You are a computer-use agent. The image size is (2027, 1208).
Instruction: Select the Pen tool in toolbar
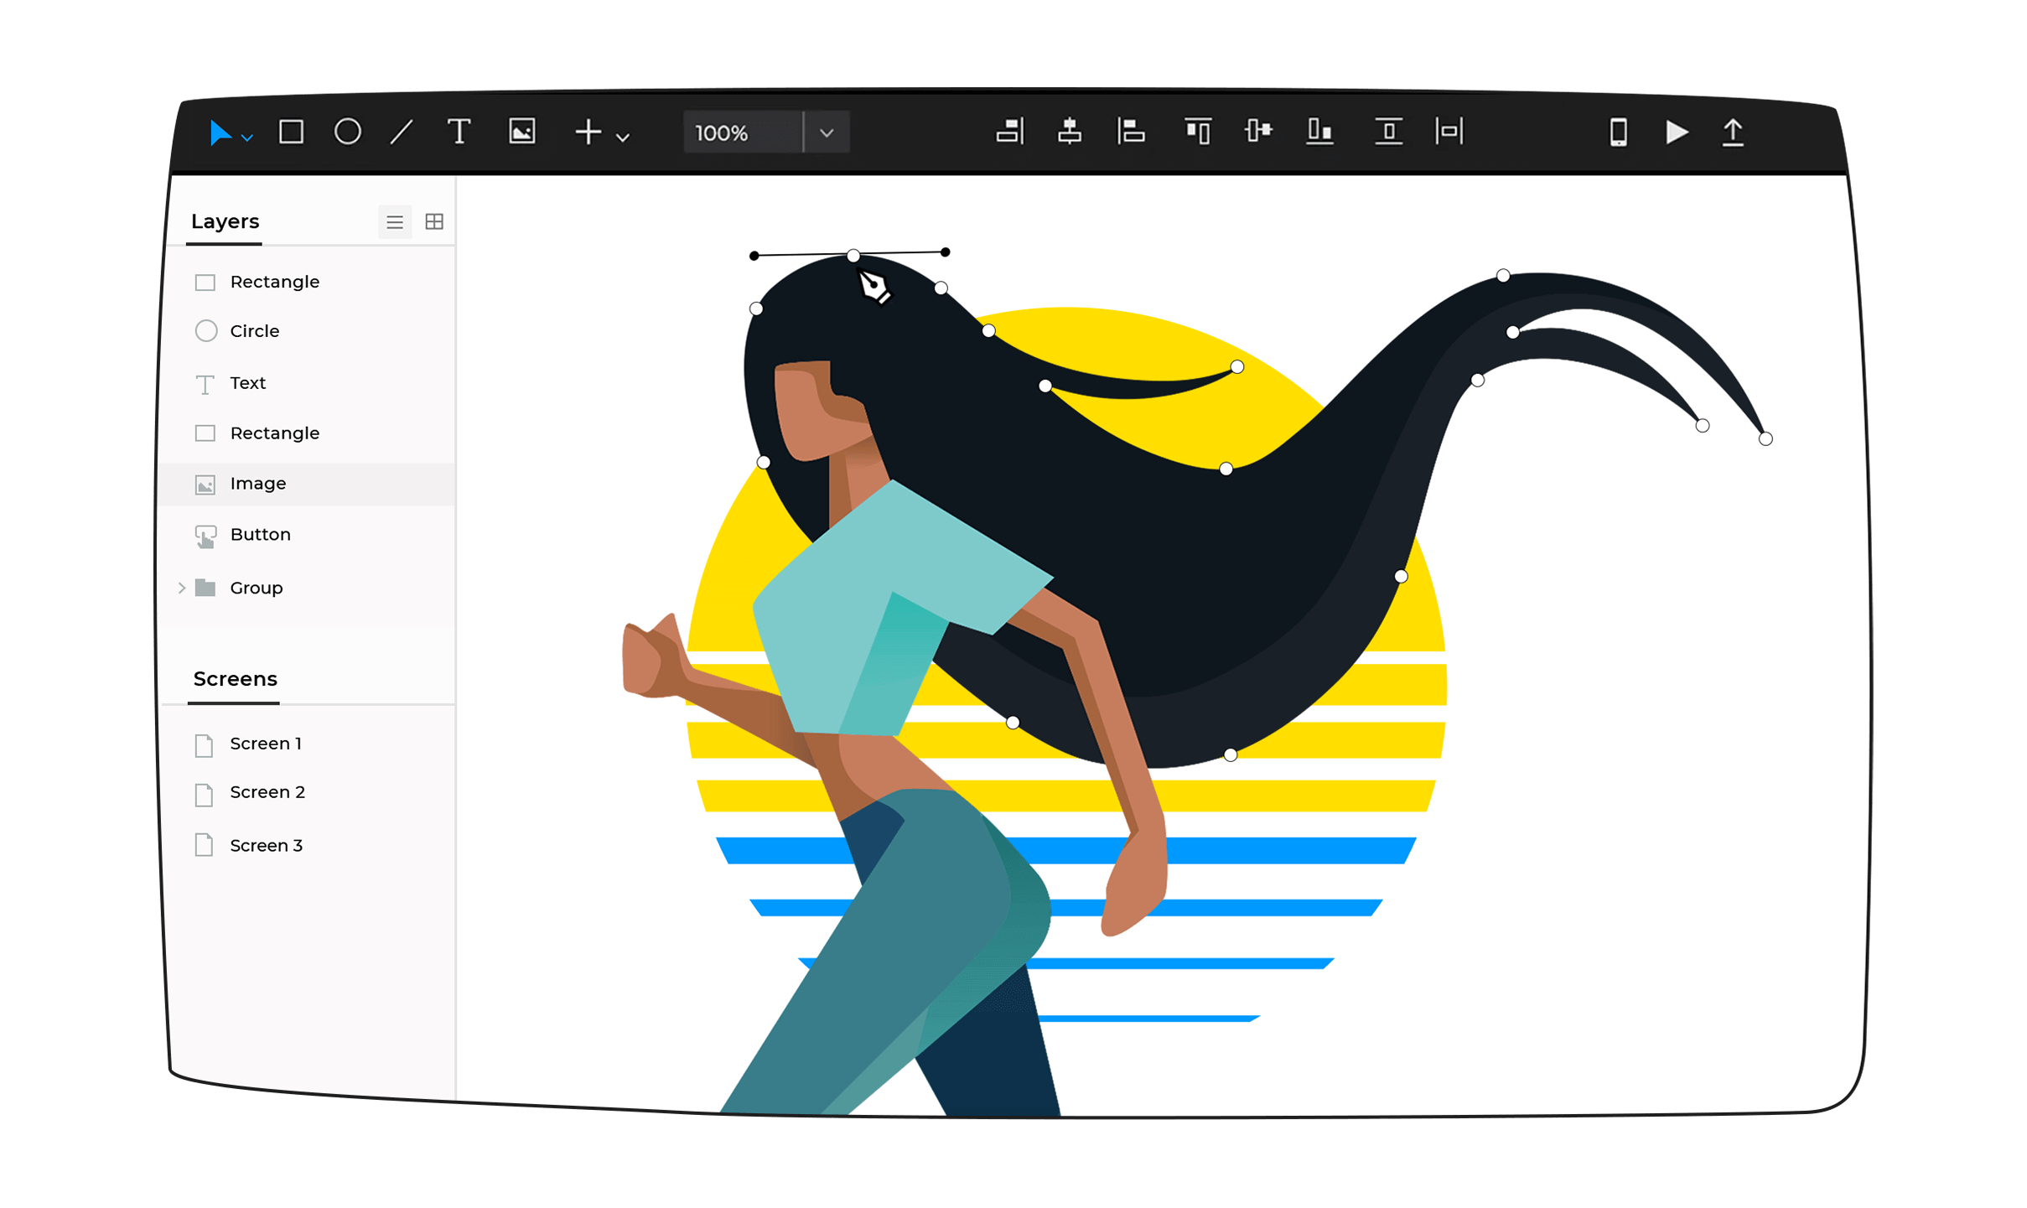point(402,132)
